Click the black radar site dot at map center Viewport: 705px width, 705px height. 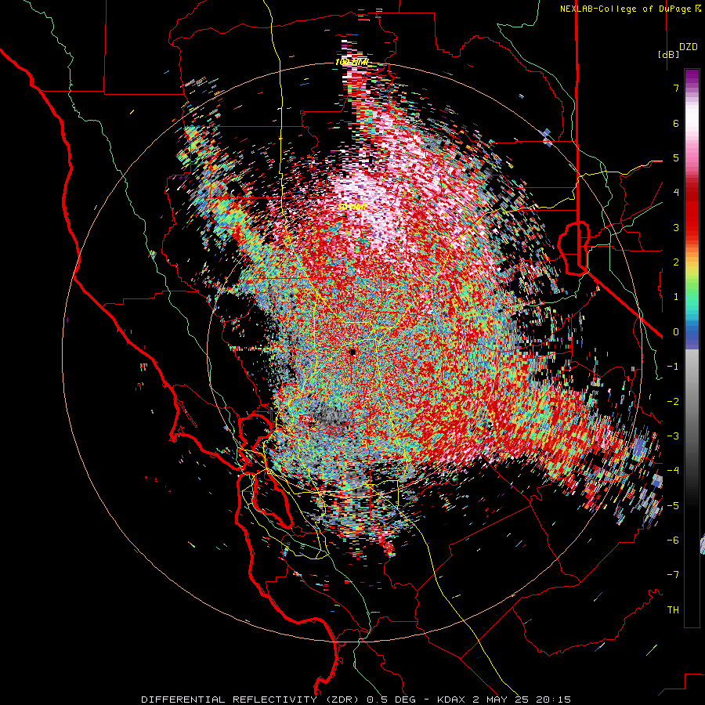click(352, 352)
